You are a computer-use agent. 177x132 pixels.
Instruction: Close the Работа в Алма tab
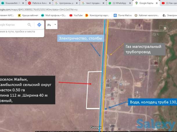click(x=50, y=3)
